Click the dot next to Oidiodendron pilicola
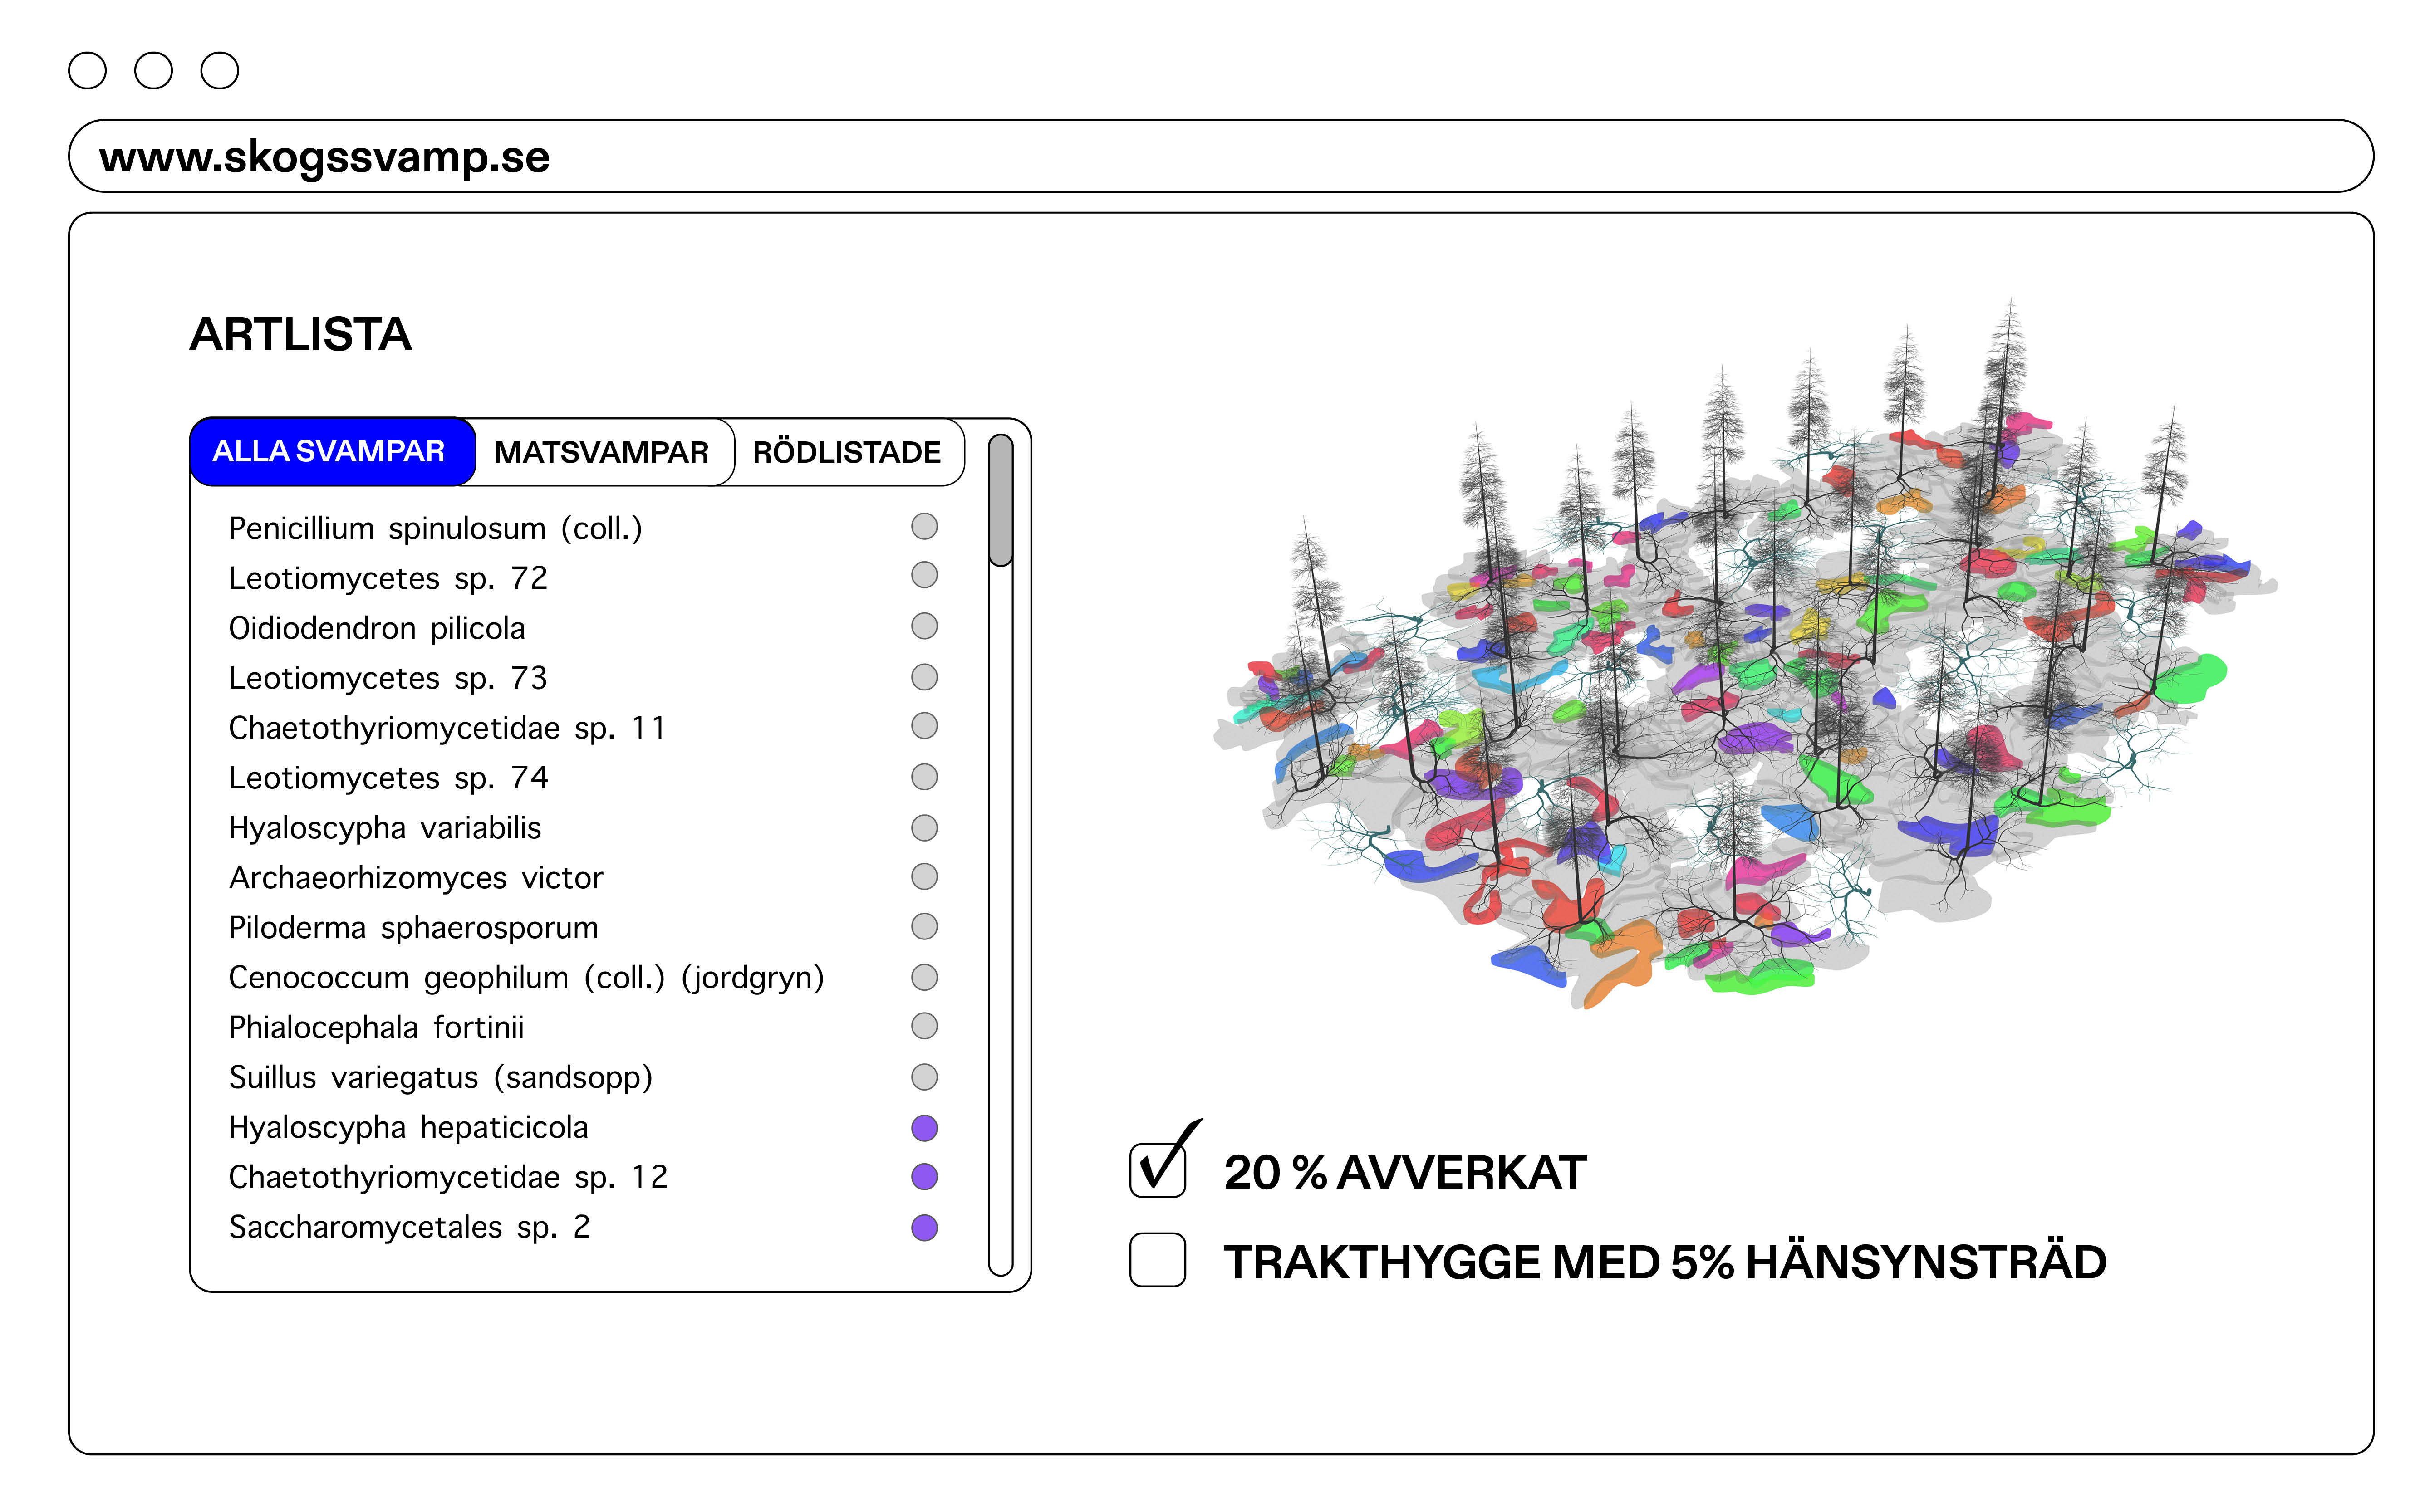 (924, 626)
